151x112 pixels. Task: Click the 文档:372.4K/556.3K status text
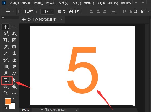pos(53,110)
